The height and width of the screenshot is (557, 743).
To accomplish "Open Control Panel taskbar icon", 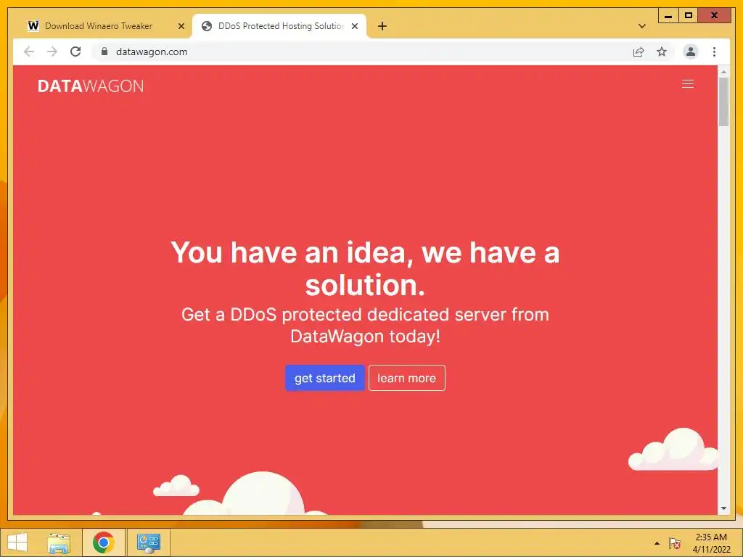I will tap(148, 542).
